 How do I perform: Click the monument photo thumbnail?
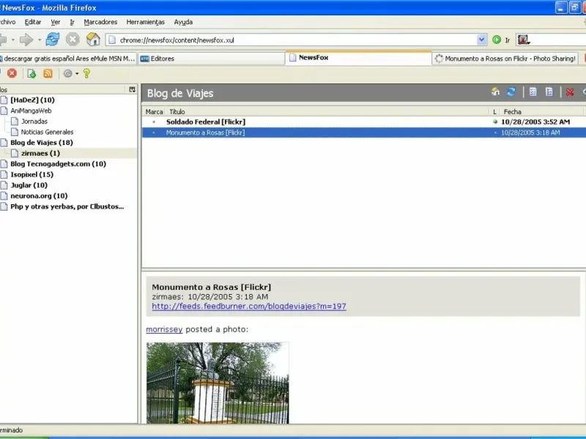[218, 383]
